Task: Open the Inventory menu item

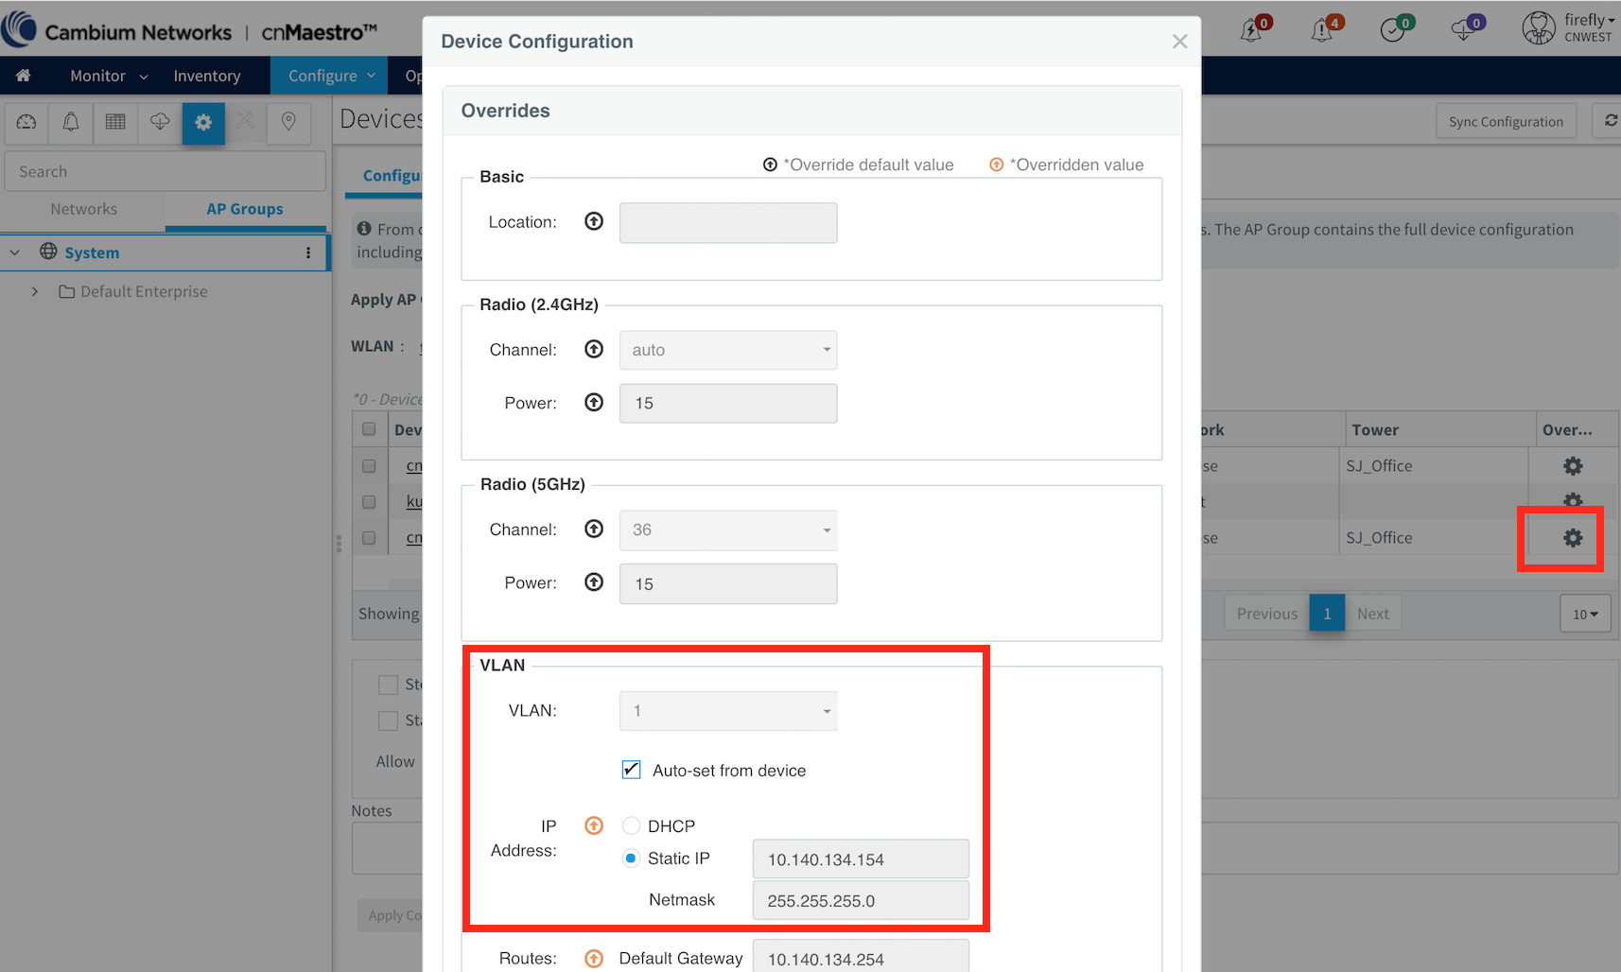Action: pyautogui.click(x=207, y=76)
